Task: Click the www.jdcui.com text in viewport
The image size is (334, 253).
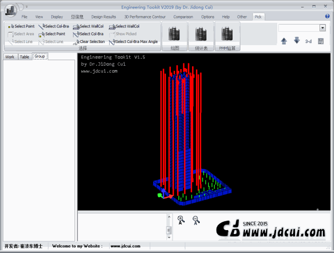Action: [x=99, y=71]
